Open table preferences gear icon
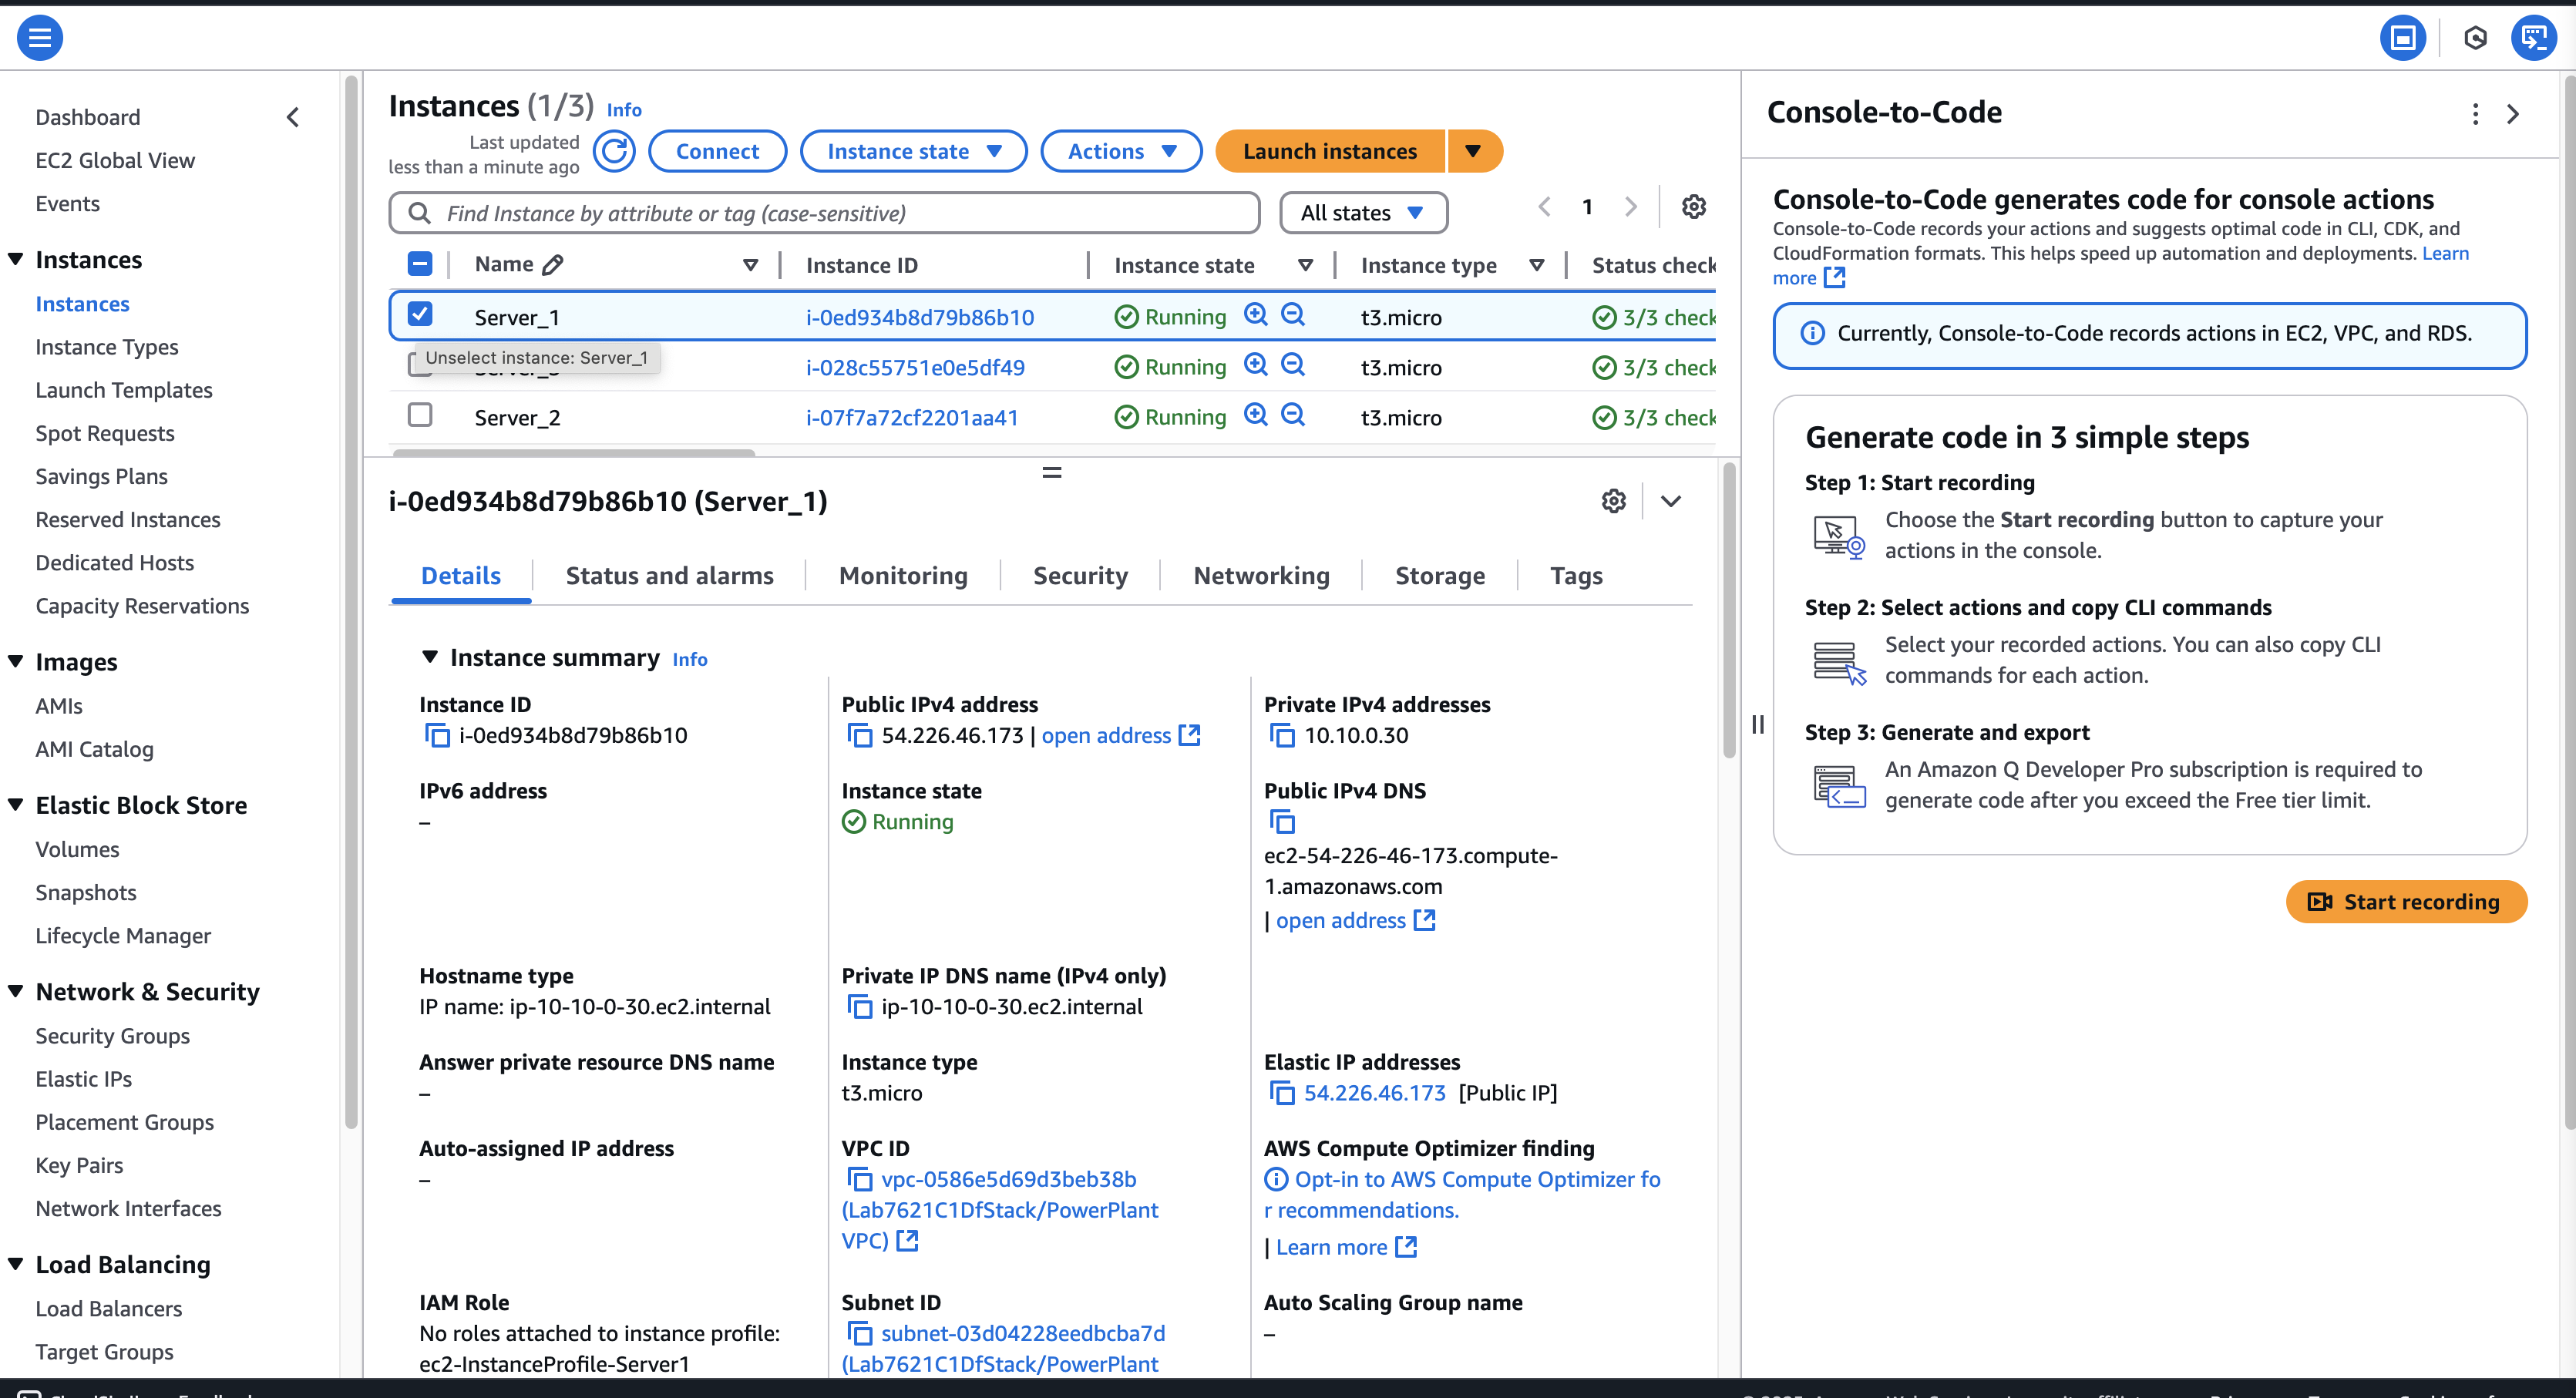The width and height of the screenshot is (2576, 1398). point(1693,207)
